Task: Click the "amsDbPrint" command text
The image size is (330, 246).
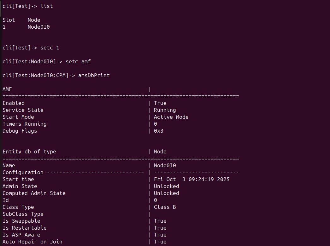Action: (x=94, y=75)
